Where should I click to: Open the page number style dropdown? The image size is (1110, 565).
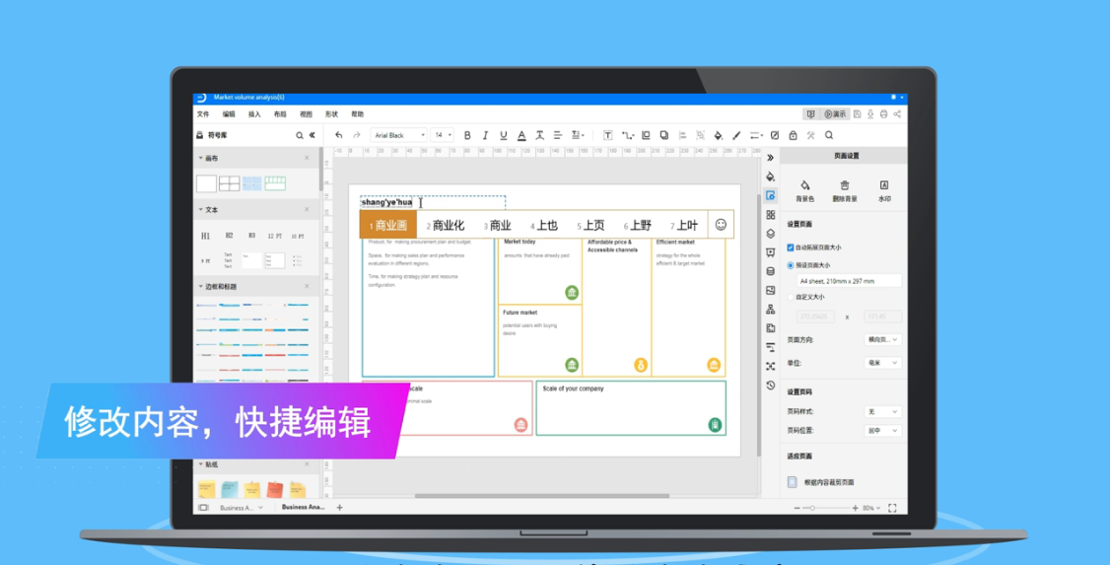tap(882, 411)
